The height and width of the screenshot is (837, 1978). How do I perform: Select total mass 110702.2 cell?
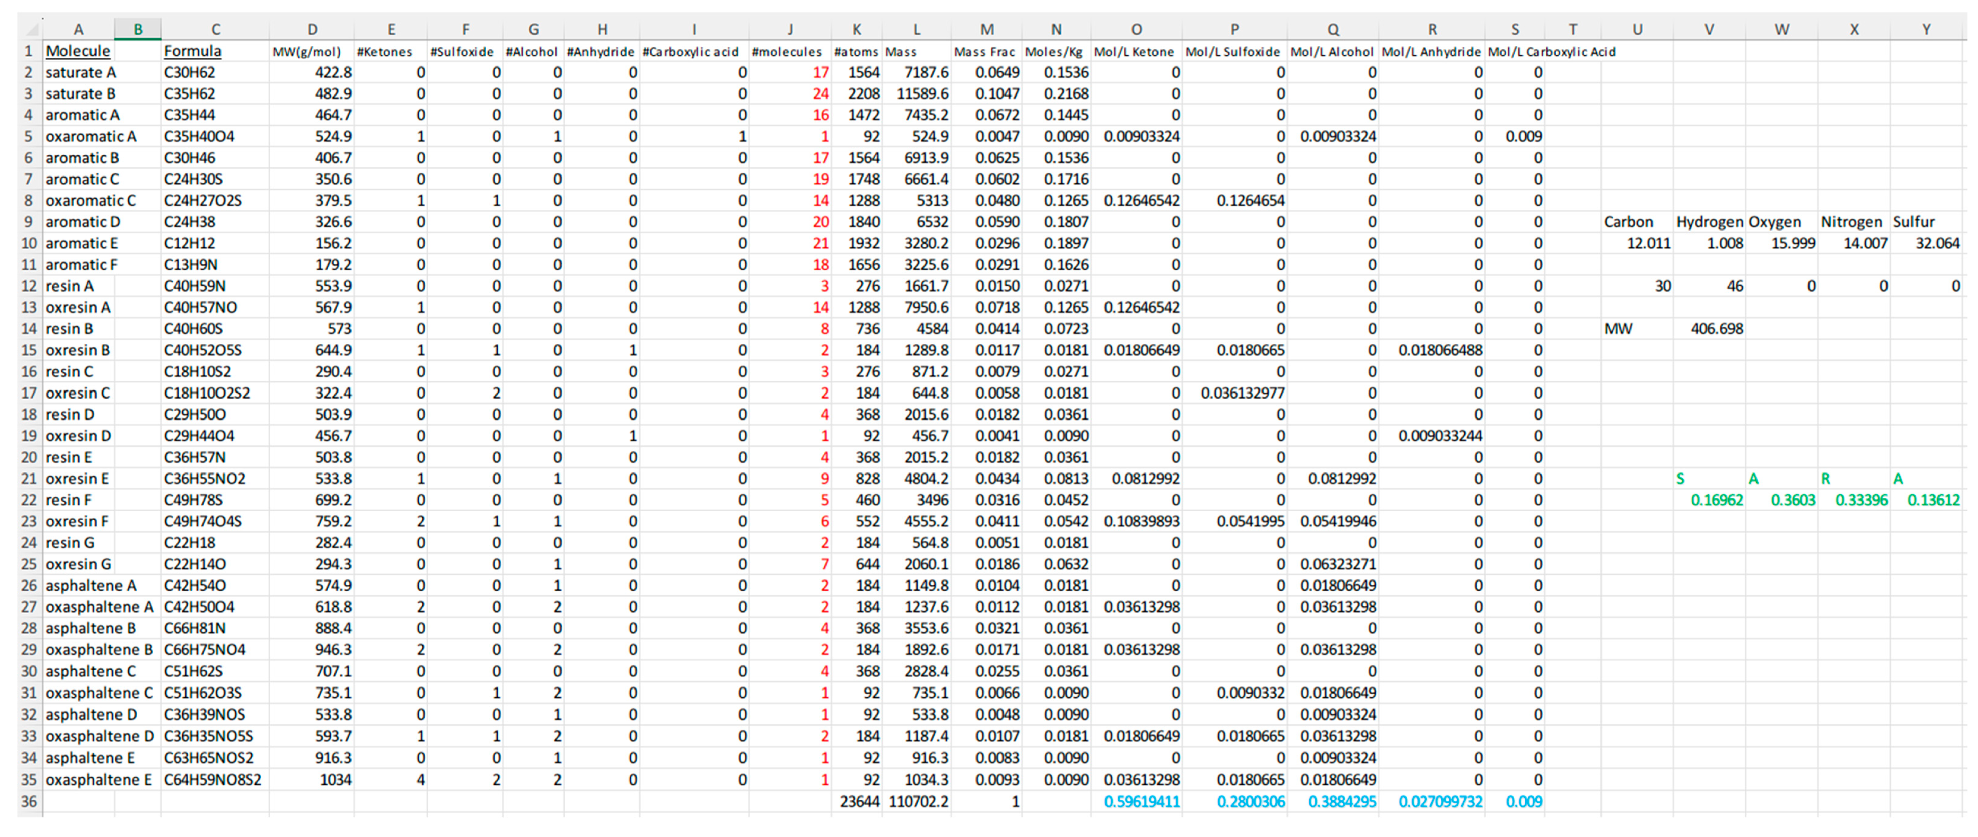coord(918,802)
